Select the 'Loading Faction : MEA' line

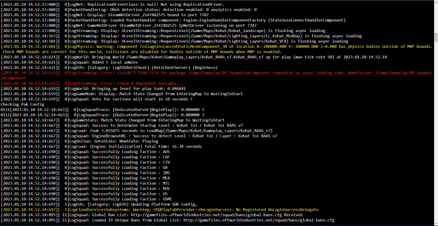pyautogui.click(x=85, y=178)
